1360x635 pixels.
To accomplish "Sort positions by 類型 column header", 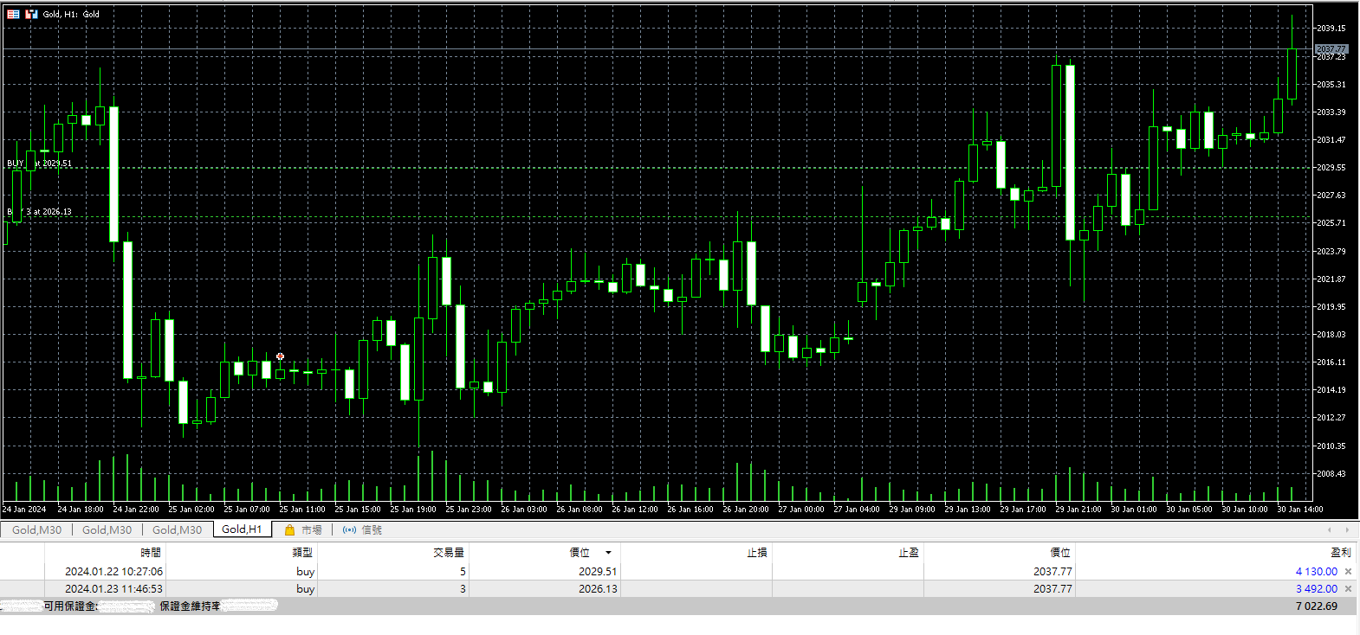I will point(302,553).
